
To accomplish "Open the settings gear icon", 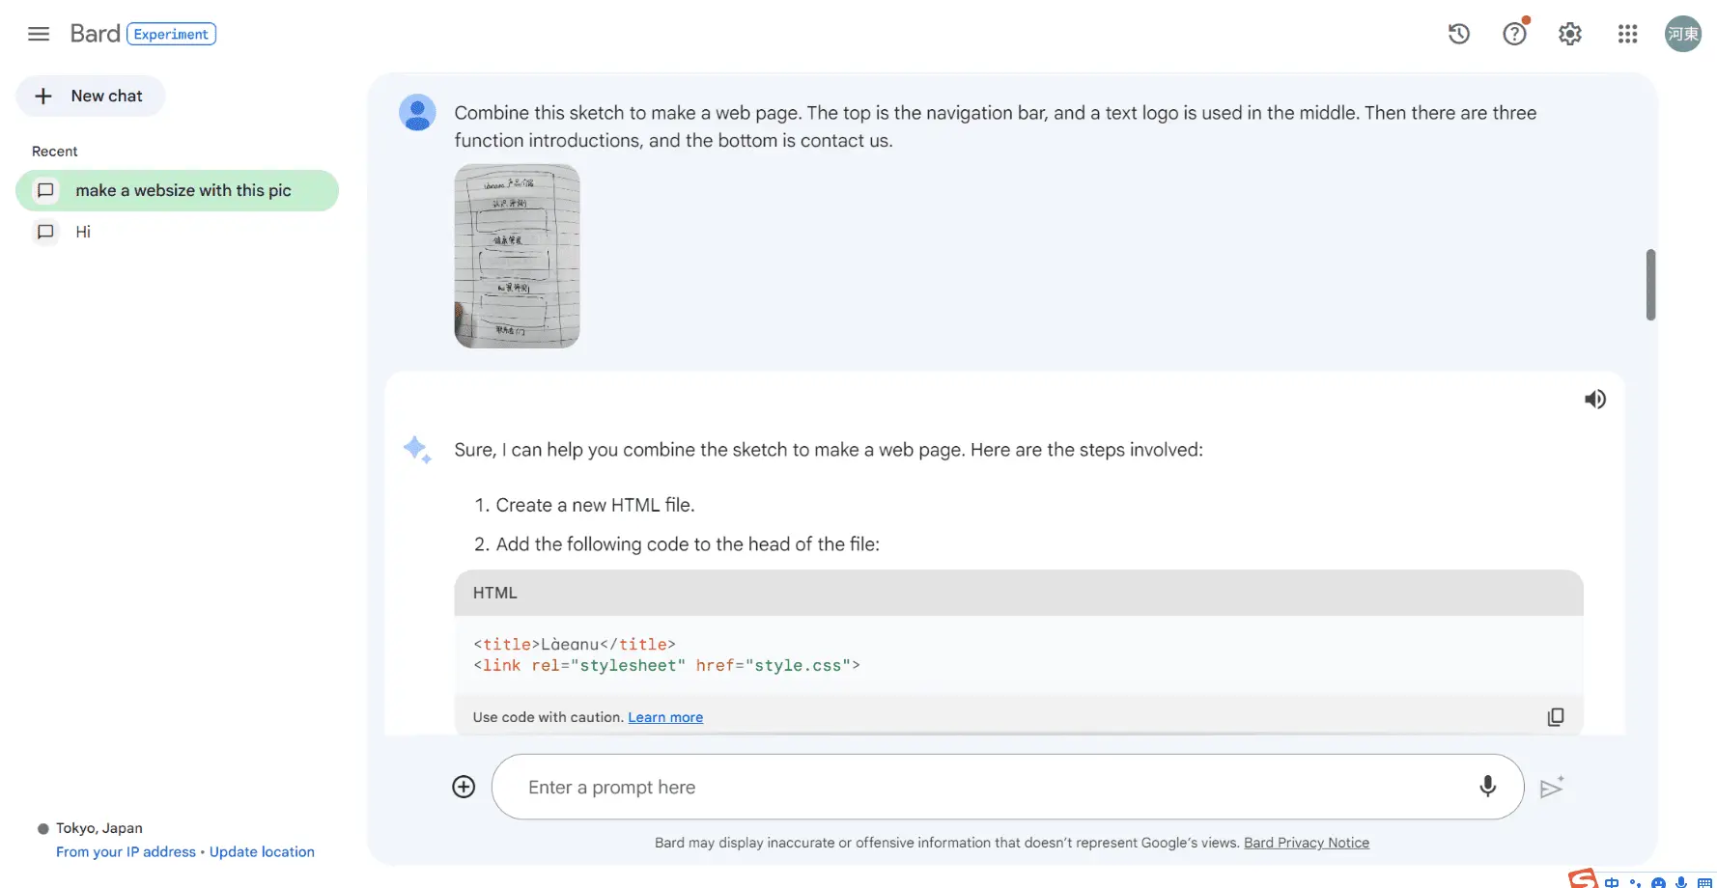I will [x=1570, y=34].
